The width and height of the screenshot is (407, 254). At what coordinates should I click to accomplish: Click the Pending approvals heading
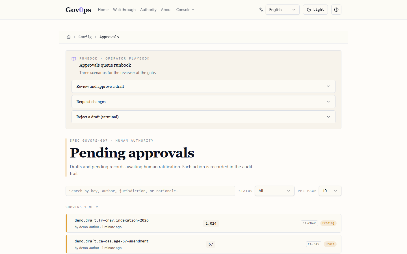[132, 153]
